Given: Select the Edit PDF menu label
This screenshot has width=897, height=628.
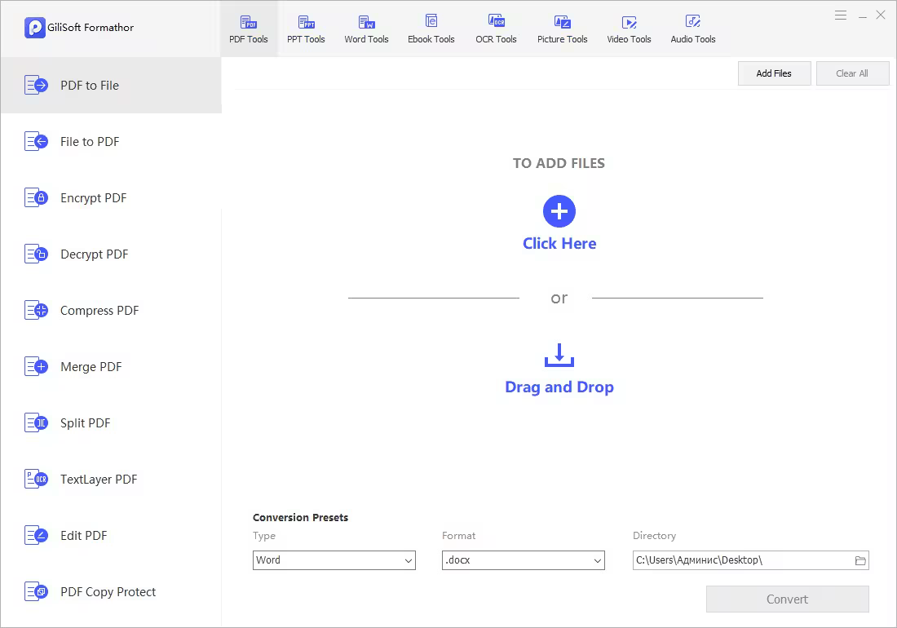Looking at the screenshot, I should (84, 536).
